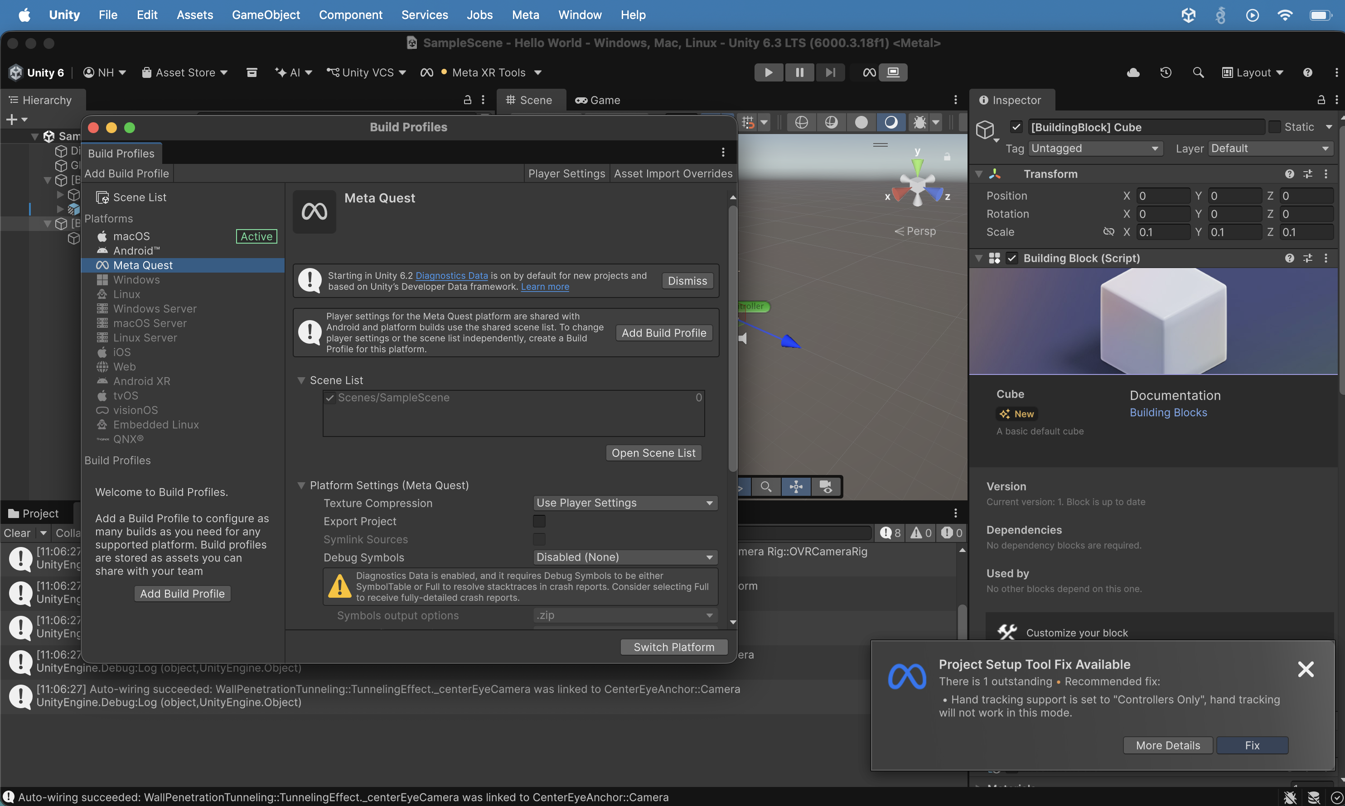Toggle the Building Block script enabled checkbox
This screenshot has width=1345, height=806.
point(1011,258)
